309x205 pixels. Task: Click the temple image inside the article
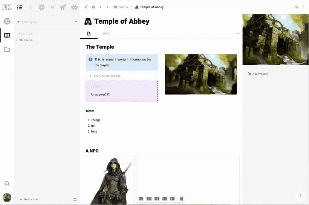[x=201, y=74]
